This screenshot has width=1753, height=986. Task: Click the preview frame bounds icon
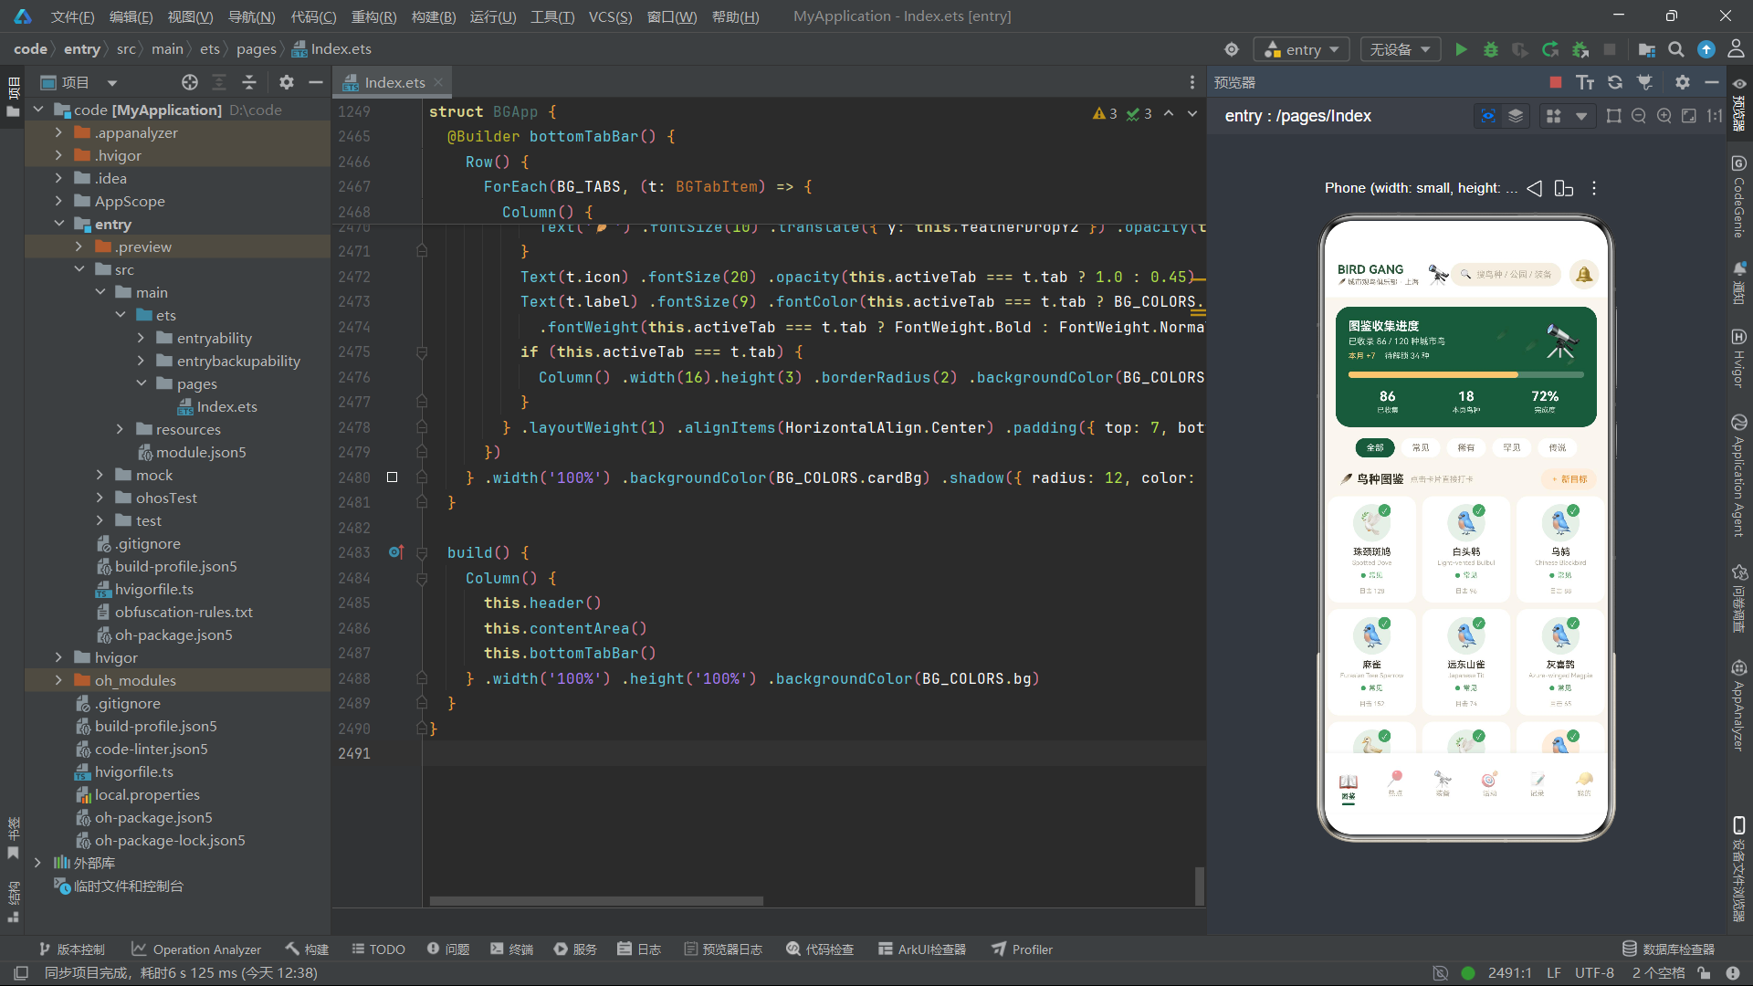(x=1614, y=116)
